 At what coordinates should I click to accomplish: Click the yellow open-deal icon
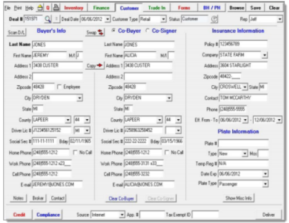click(40, 8)
